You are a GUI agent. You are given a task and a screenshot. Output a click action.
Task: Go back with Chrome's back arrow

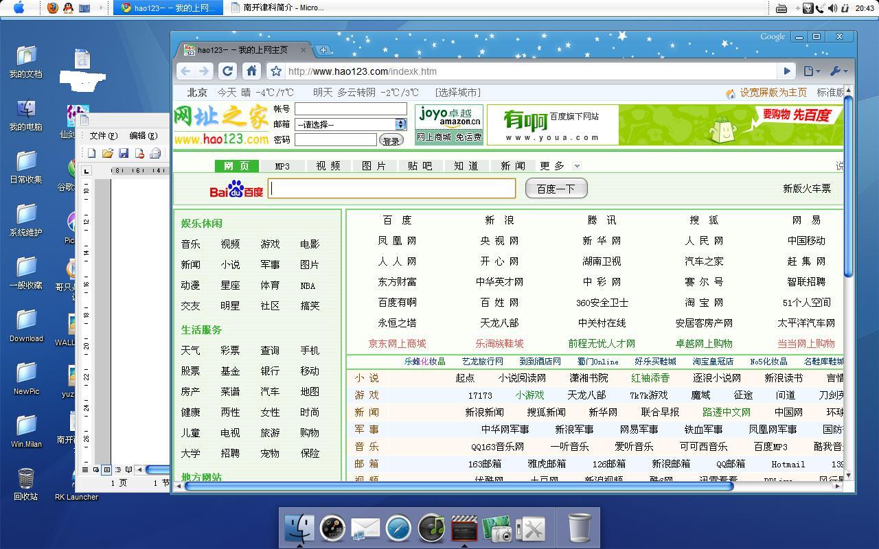(x=185, y=71)
